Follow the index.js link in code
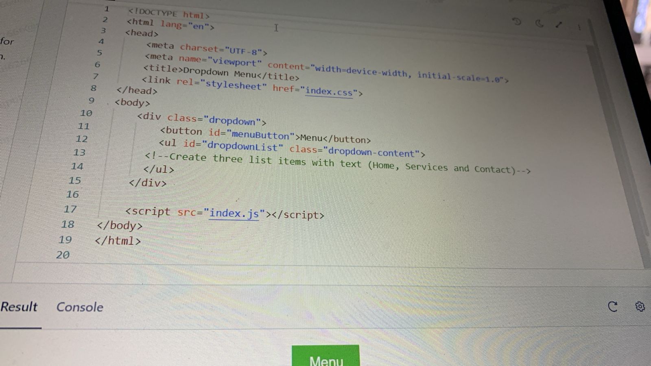The width and height of the screenshot is (651, 366). [234, 213]
